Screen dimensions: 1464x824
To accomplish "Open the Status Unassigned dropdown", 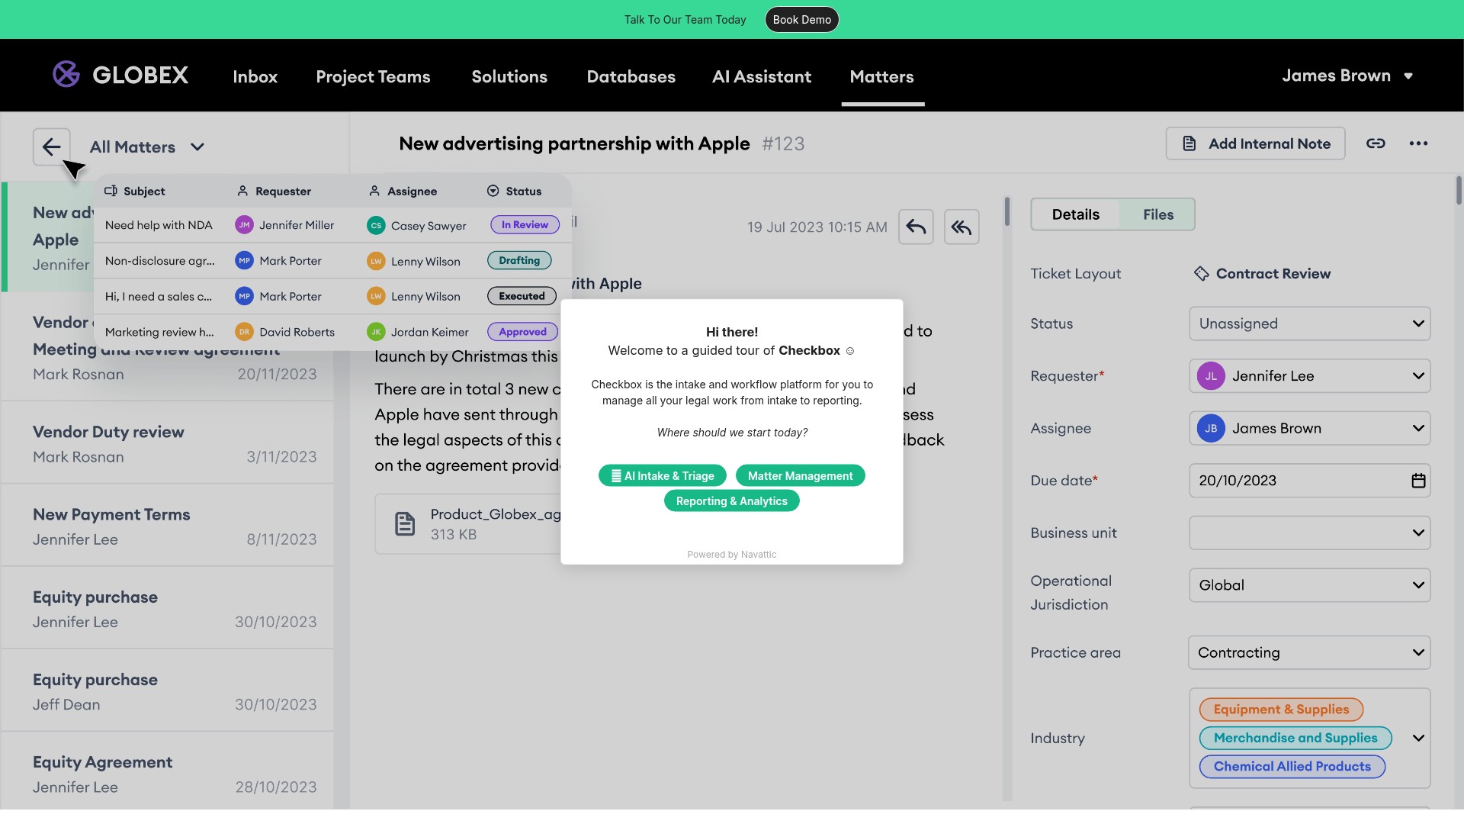I will click(x=1309, y=323).
